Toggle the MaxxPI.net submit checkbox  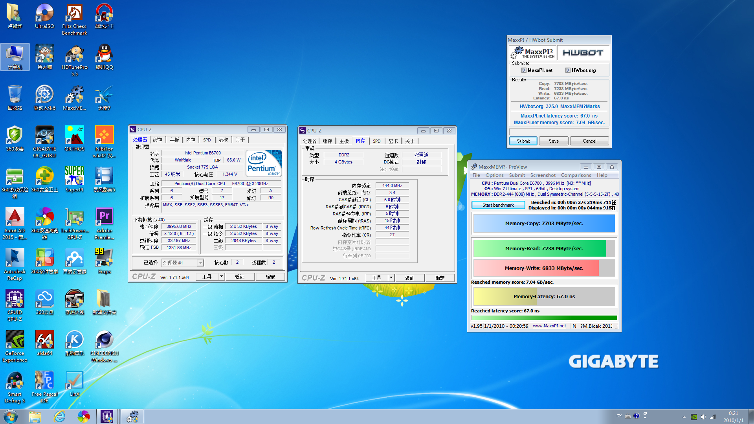tap(524, 70)
